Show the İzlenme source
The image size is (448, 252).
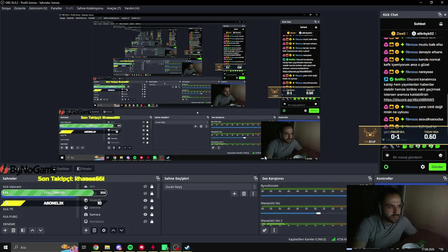[x=145, y=208]
